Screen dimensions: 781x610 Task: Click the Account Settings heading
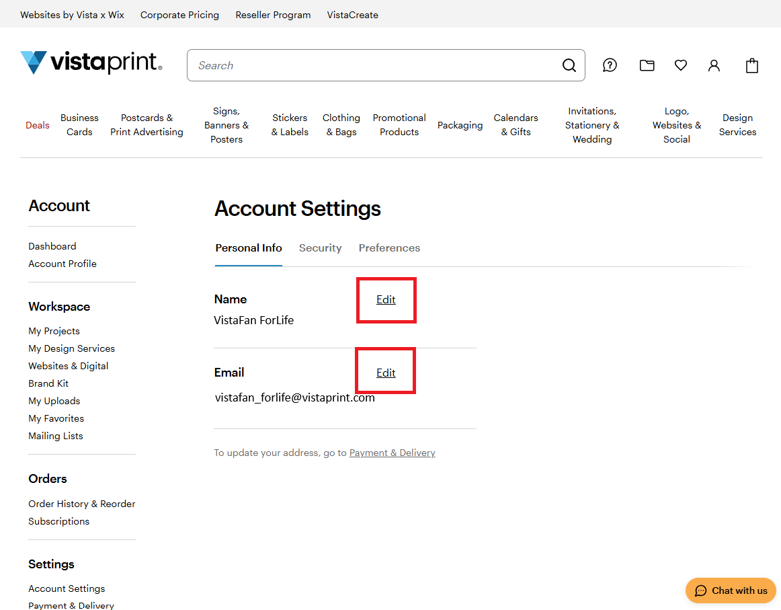(298, 208)
